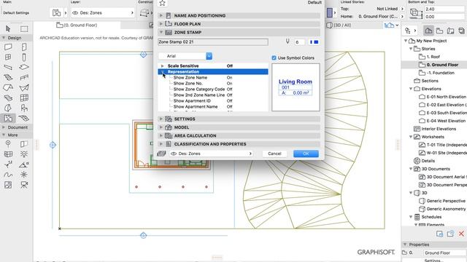Select the Column tool
Screen dimensions: 467x262
coord(24,57)
